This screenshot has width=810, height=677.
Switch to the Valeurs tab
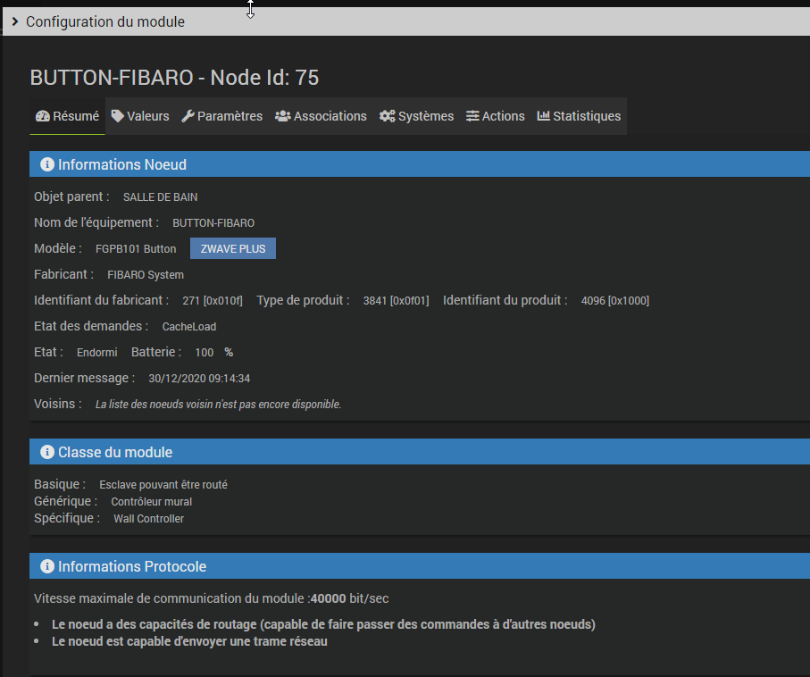click(140, 116)
